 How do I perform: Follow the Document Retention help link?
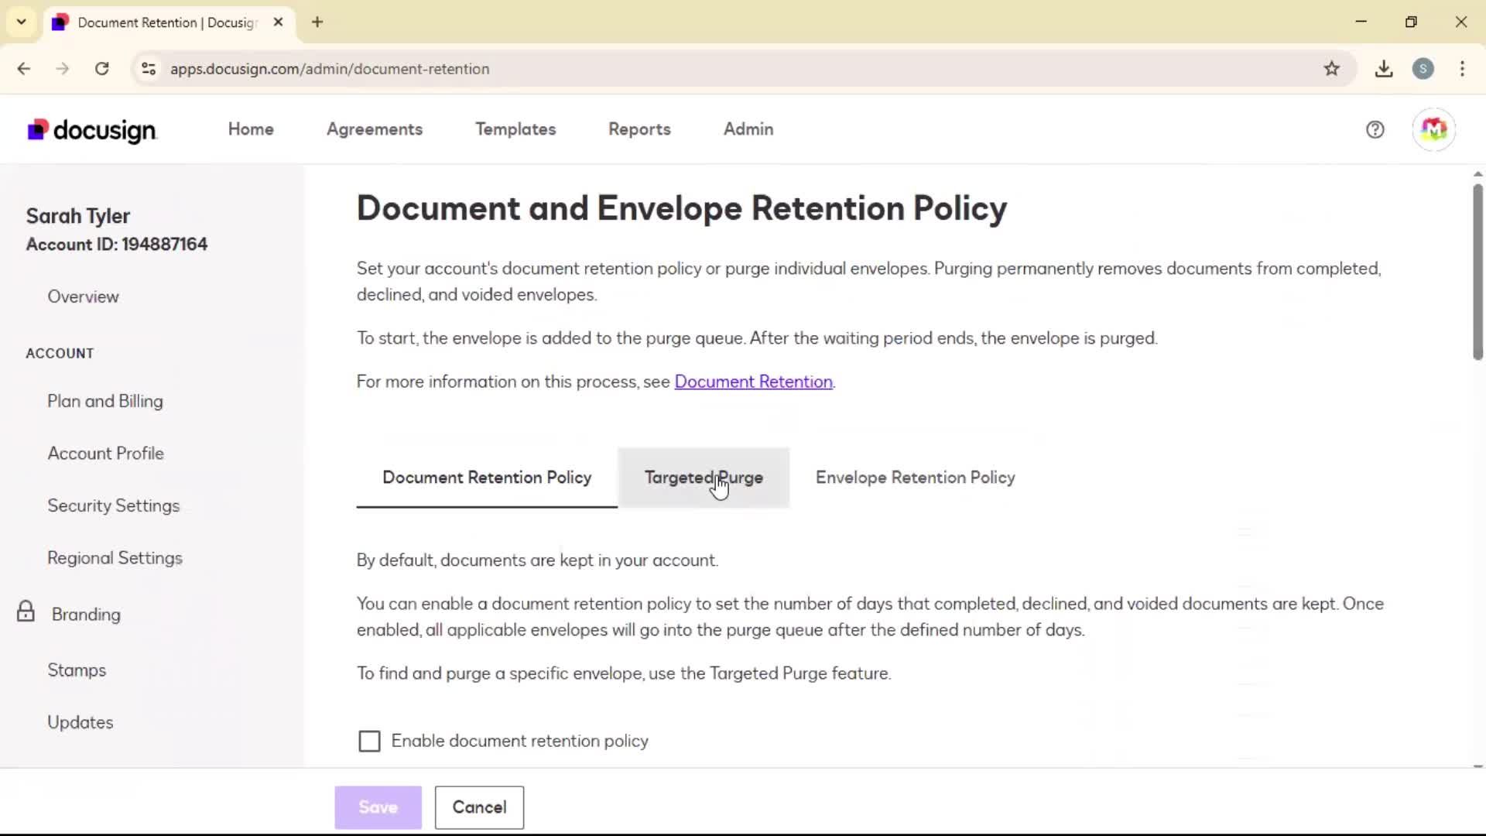click(754, 382)
